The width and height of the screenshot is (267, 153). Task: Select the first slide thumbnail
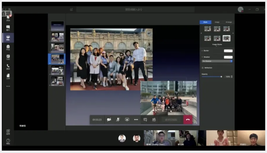pyautogui.click(x=57, y=26)
